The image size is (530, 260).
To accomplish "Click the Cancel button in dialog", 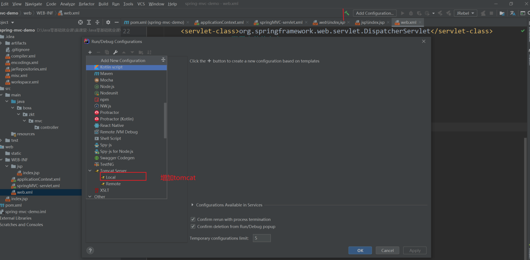I will pyautogui.click(x=387, y=250).
